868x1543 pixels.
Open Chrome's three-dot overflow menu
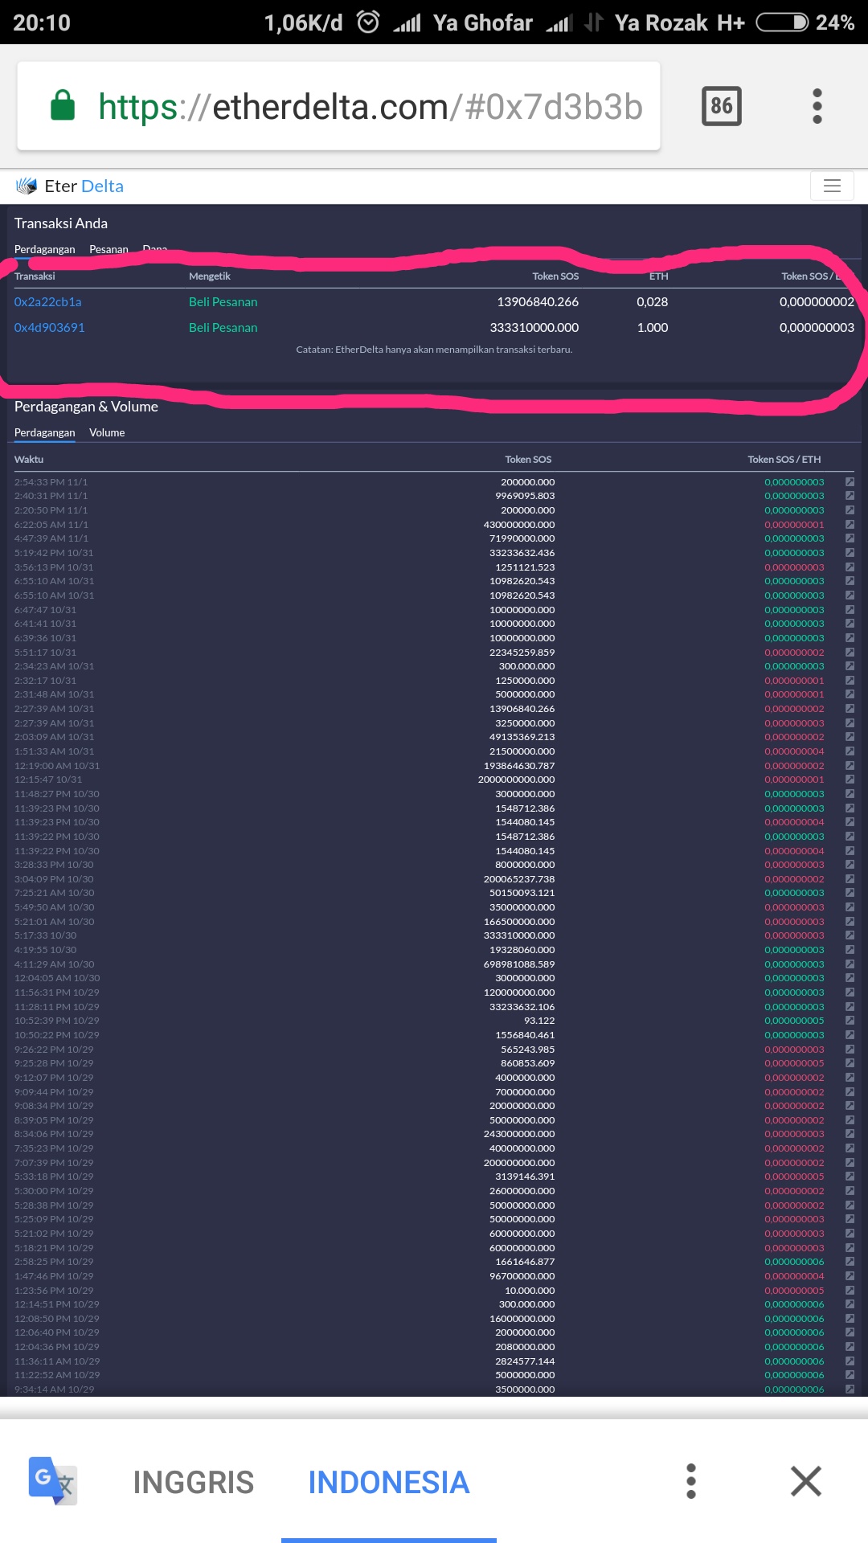(x=817, y=106)
